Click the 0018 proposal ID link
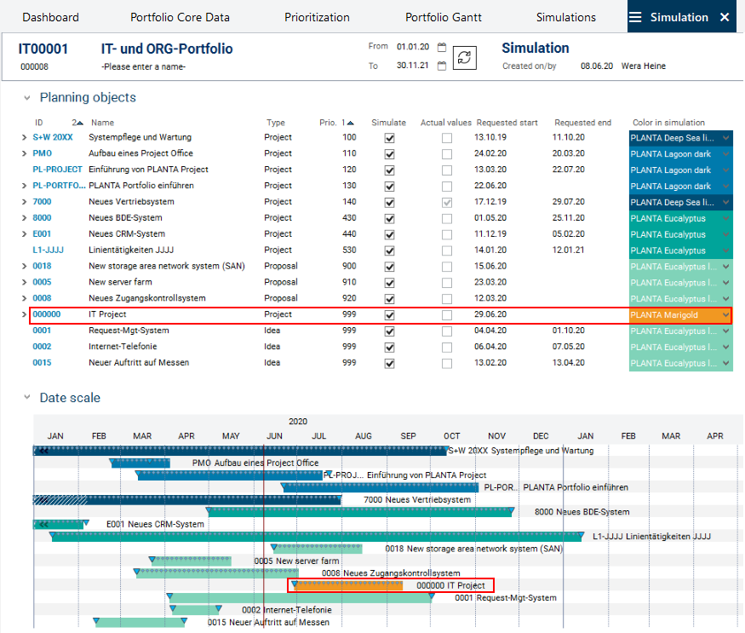Viewport: 745px width, 633px height. pyautogui.click(x=42, y=267)
